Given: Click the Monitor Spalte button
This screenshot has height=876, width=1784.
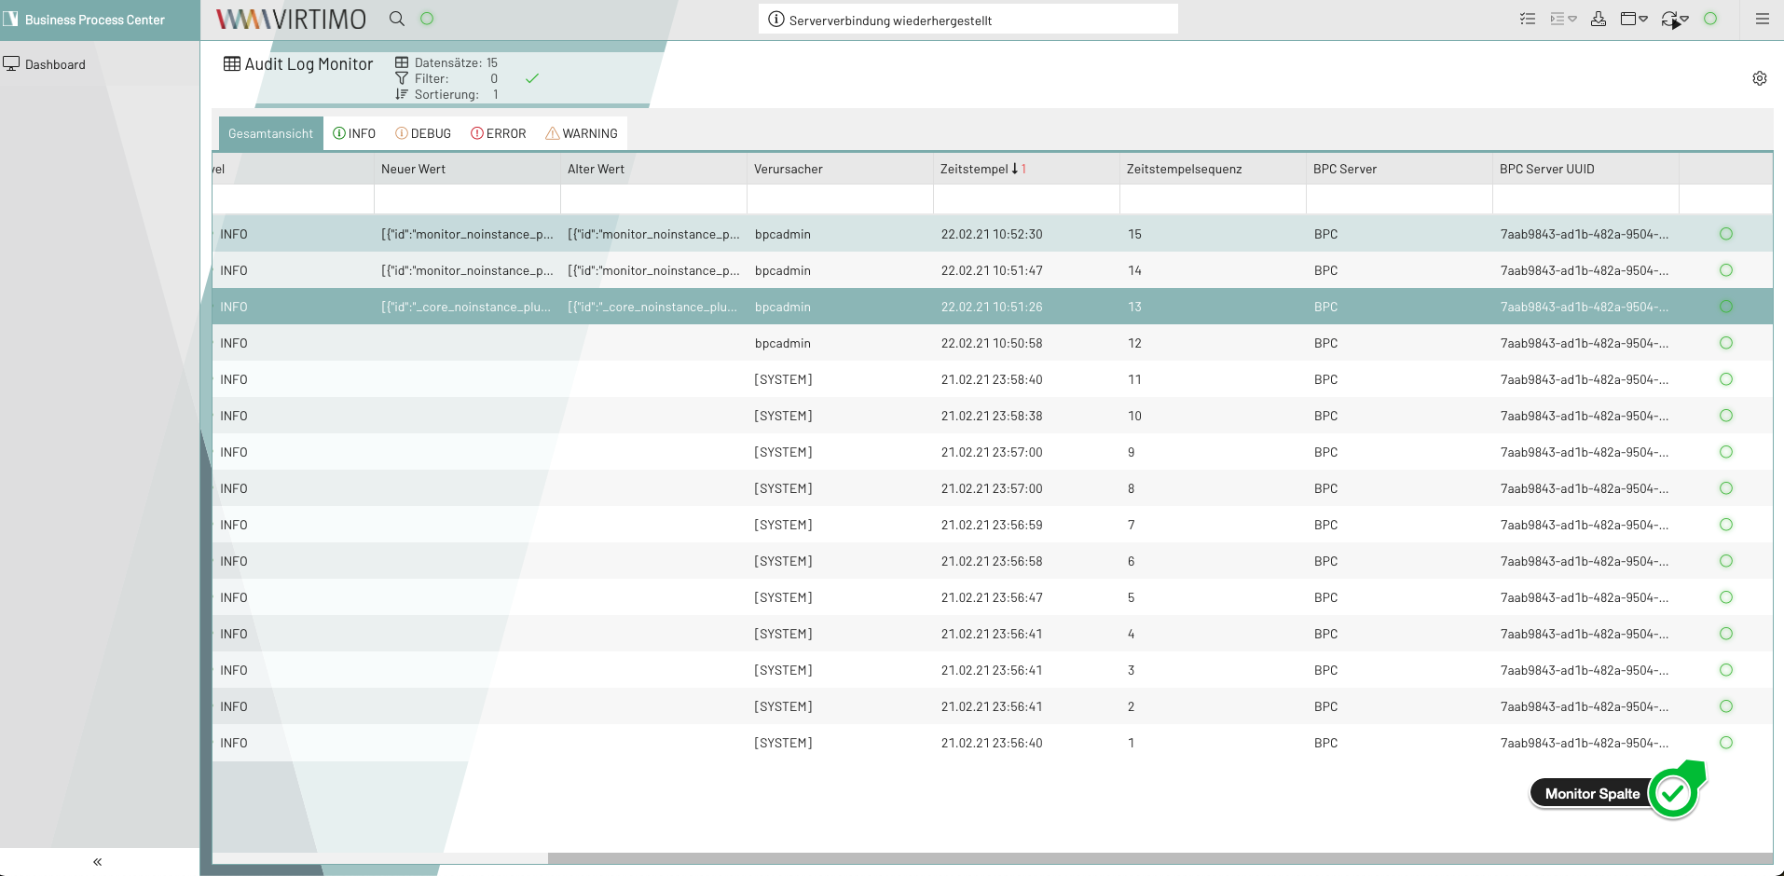Looking at the screenshot, I should [x=1591, y=793].
